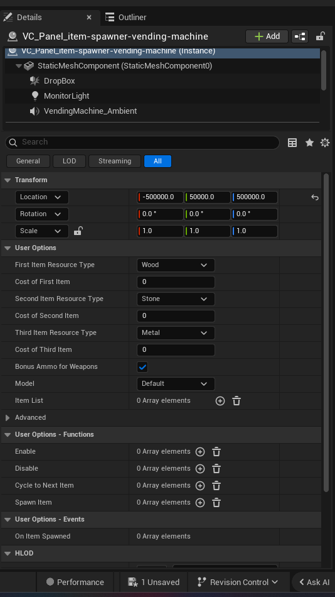Click the Add component button
The width and height of the screenshot is (335, 597).
(x=267, y=36)
